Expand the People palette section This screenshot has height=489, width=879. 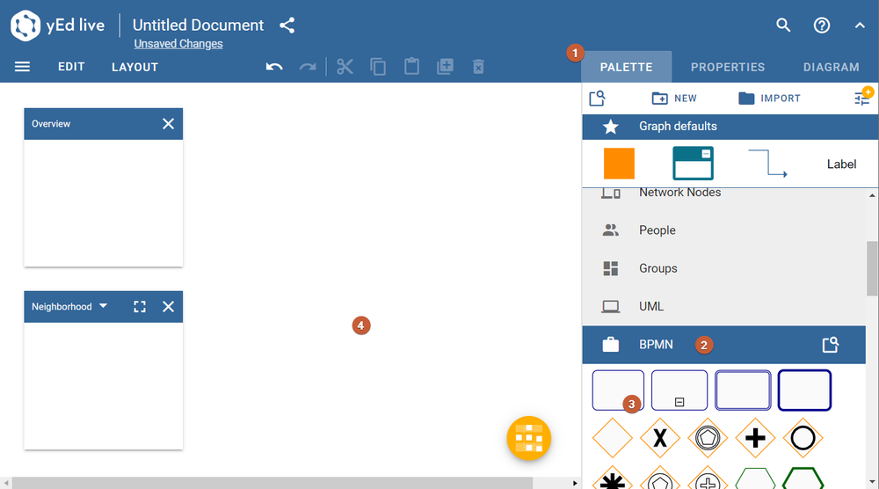[x=723, y=230]
